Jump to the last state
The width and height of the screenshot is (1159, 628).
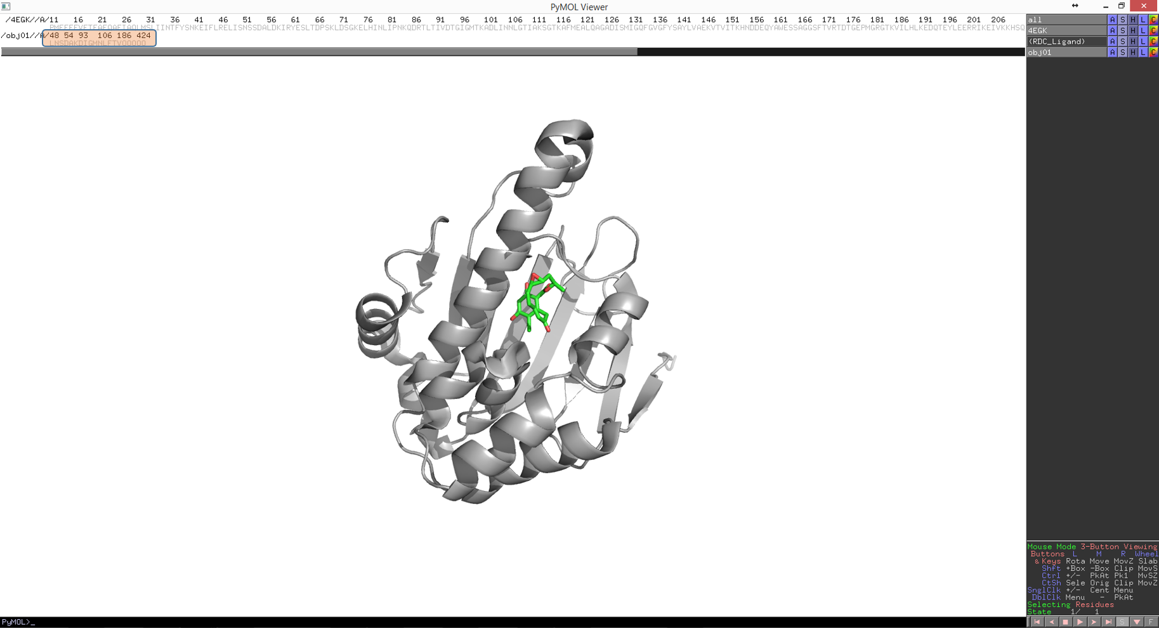(1108, 622)
